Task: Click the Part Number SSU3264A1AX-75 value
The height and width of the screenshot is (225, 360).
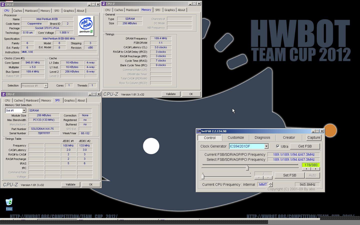Action: click(44, 129)
